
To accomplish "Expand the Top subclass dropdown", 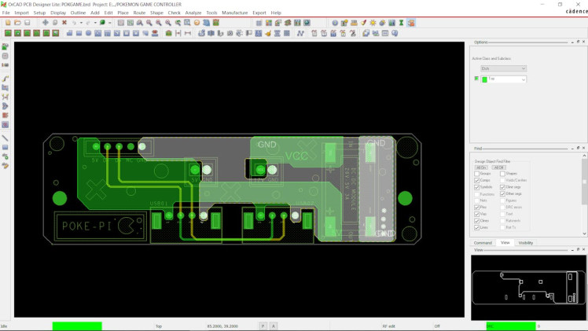I will click(505, 79).
